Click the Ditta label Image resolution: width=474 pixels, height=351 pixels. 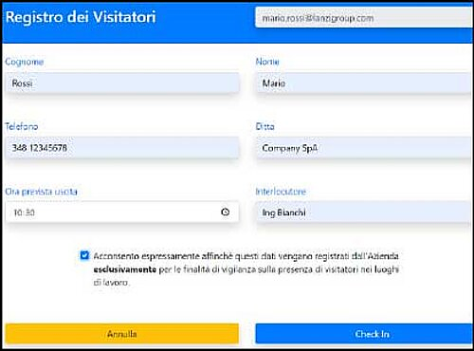pyautogui.click(x=264, y=126)
